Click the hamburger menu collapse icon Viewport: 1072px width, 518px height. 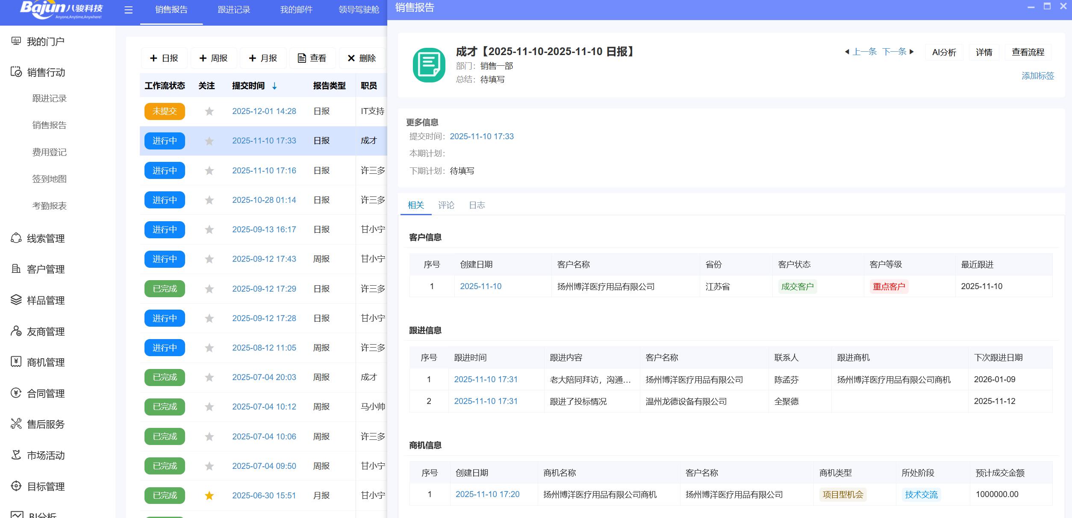[x=128, y=10]
